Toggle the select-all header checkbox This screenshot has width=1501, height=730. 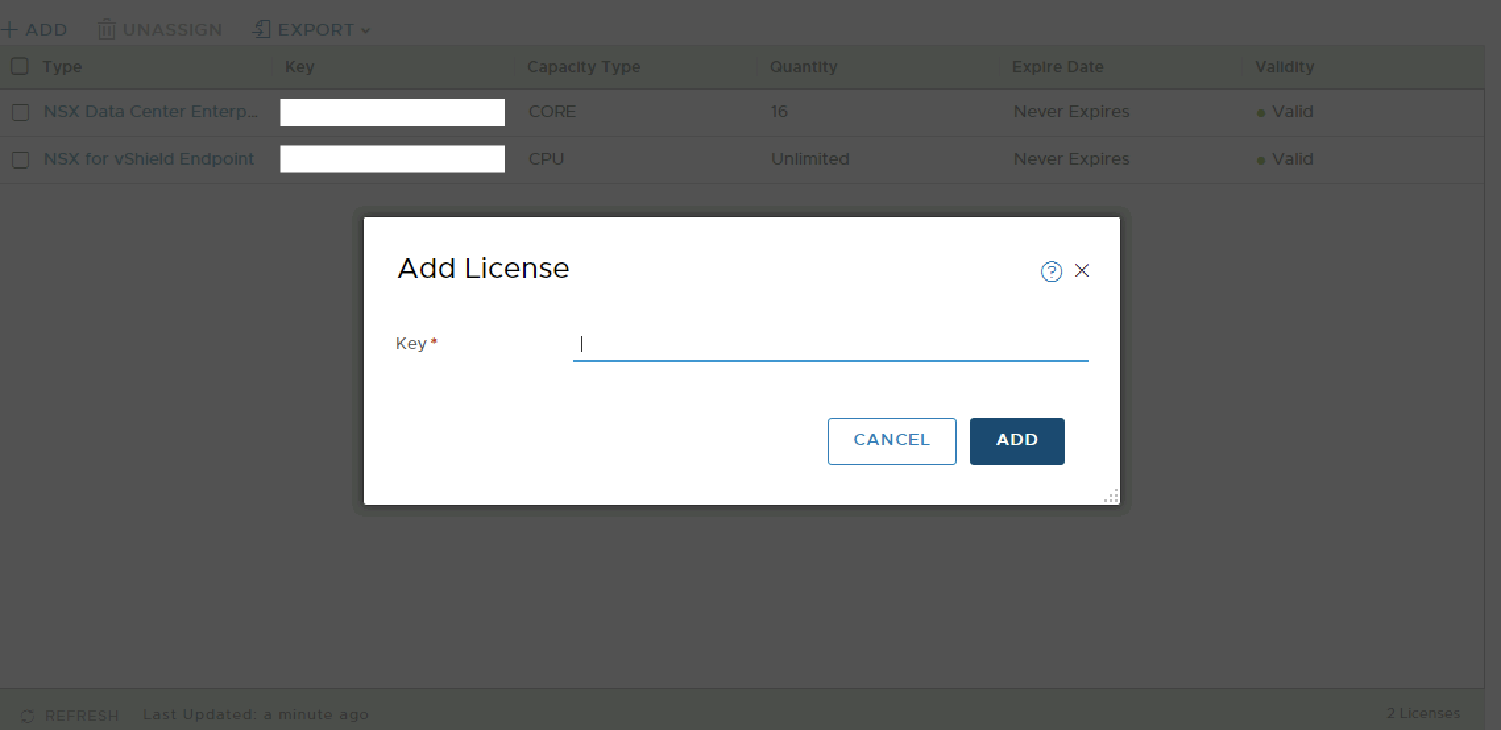click(20, 67)
